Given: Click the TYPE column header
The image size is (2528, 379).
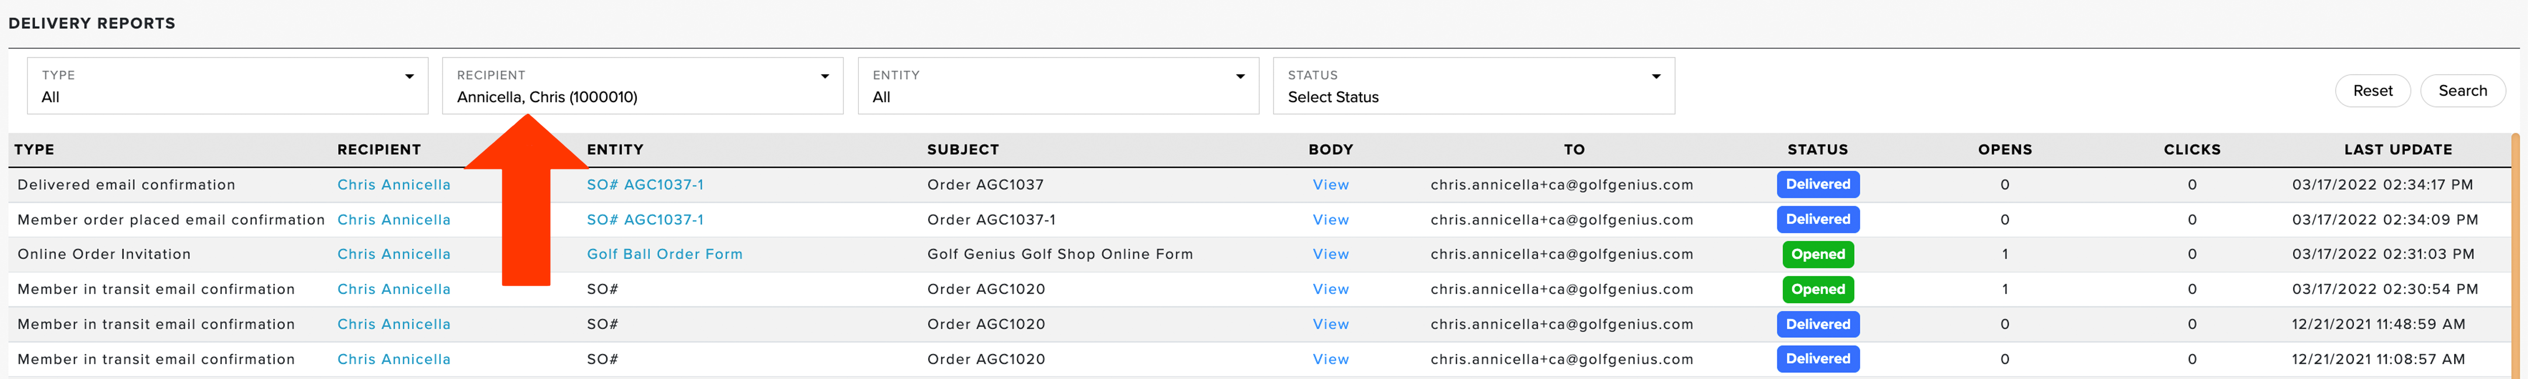Looking at the screenshot, I should (34, 149).
